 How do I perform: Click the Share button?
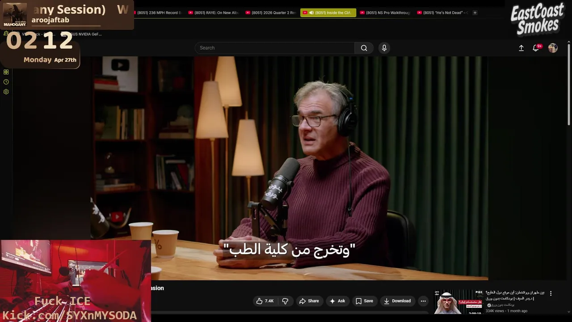[309, 301]
